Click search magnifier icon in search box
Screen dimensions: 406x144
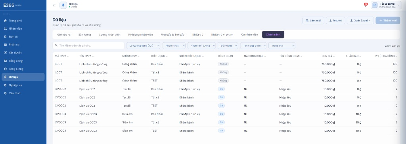[56, 45]
